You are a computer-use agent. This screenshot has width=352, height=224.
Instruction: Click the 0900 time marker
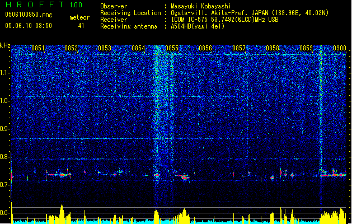tap(340, 48)
